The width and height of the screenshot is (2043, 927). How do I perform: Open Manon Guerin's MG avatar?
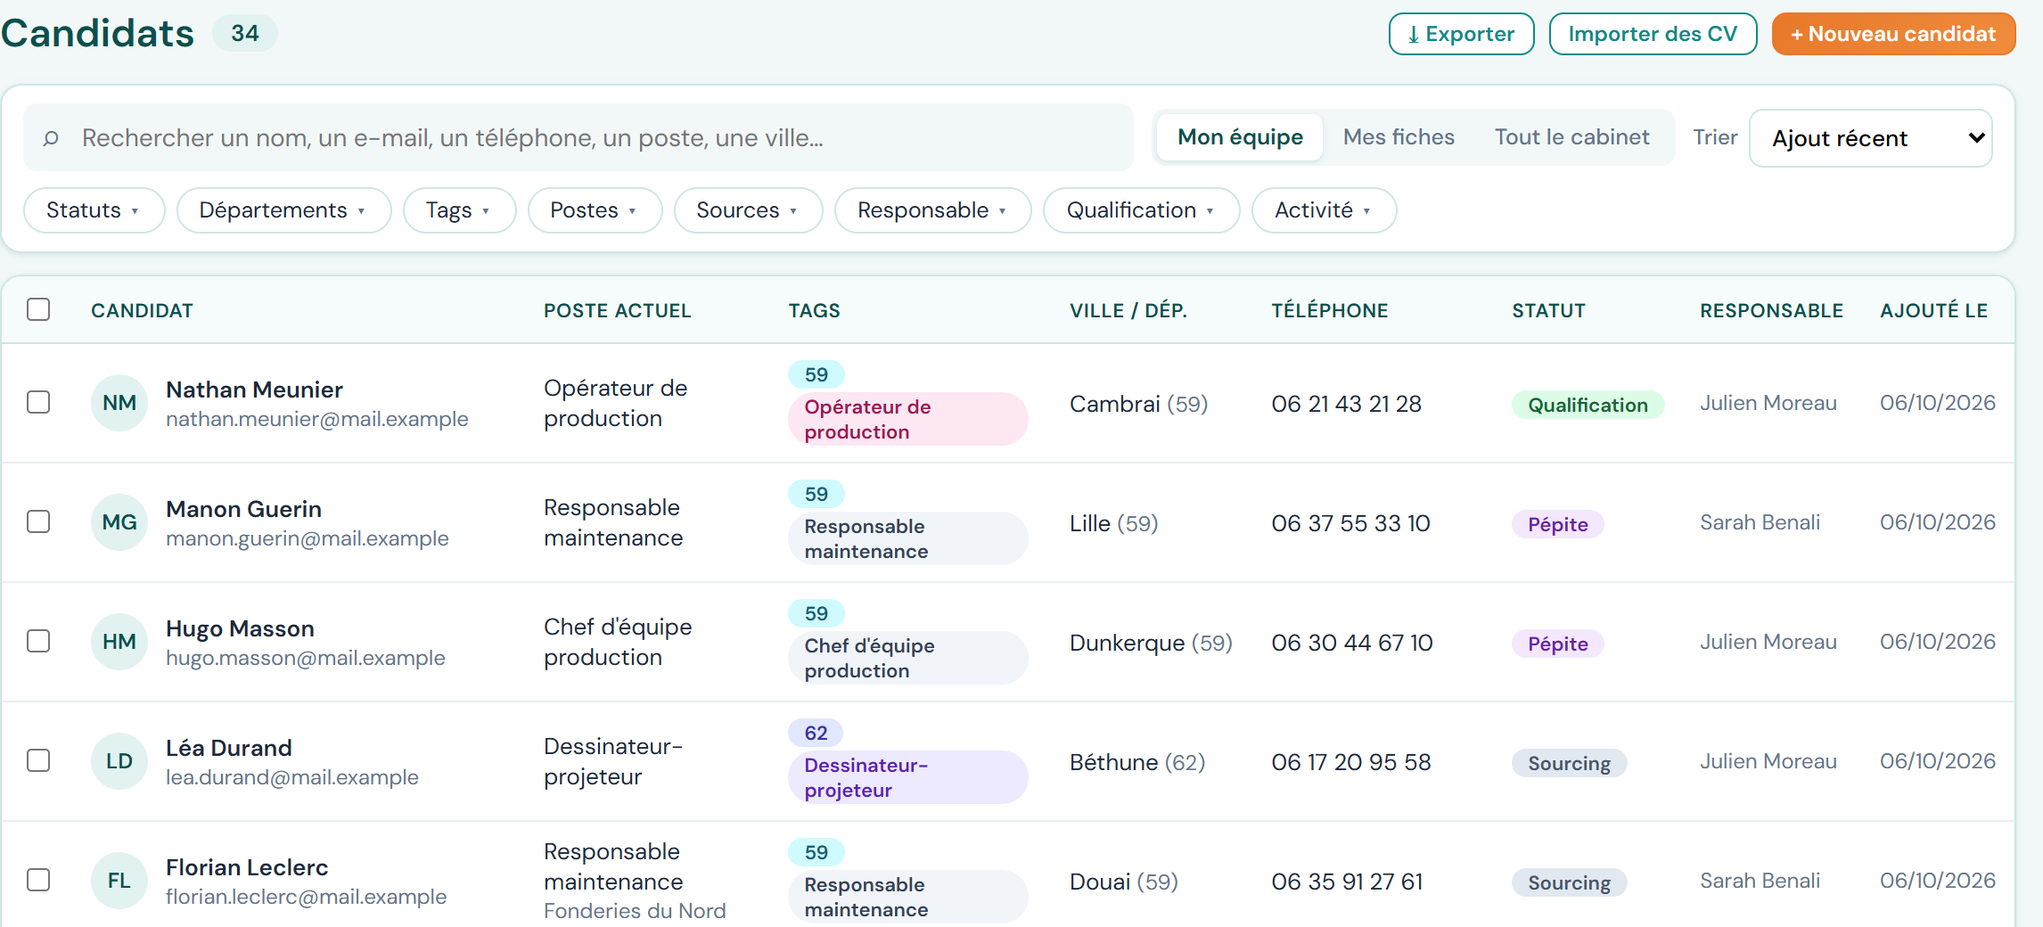(119, 522)
